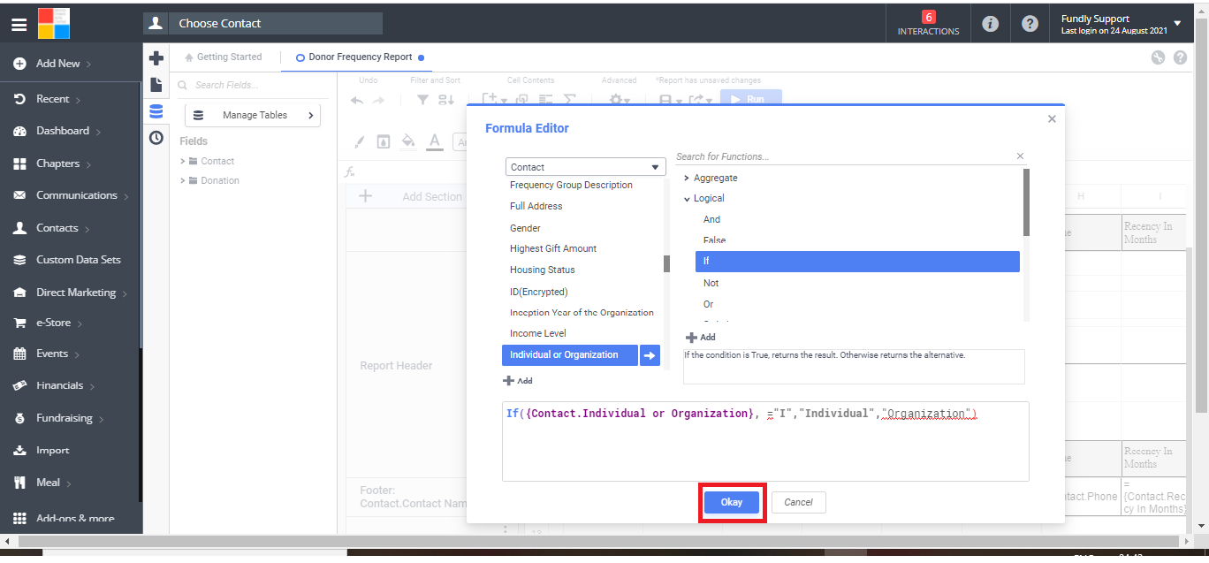Open the Sort icon

(x=445, y=100)
